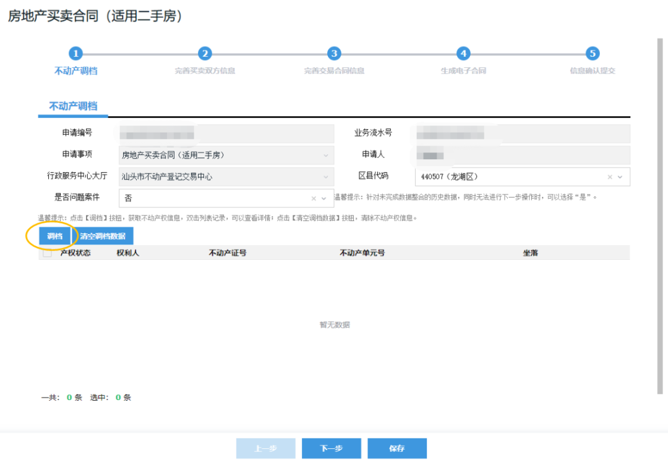
Task: Click step 1 不动产调档 circle icon
Action: point(75,54)
